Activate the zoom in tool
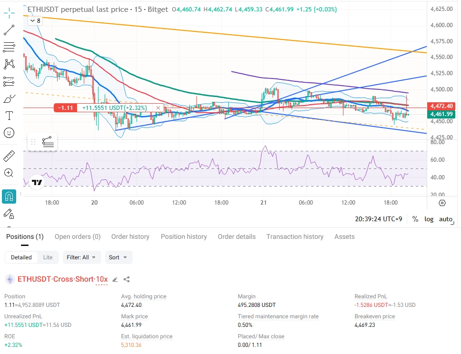The width and height of the screenshot is (461, 354). 9,173
